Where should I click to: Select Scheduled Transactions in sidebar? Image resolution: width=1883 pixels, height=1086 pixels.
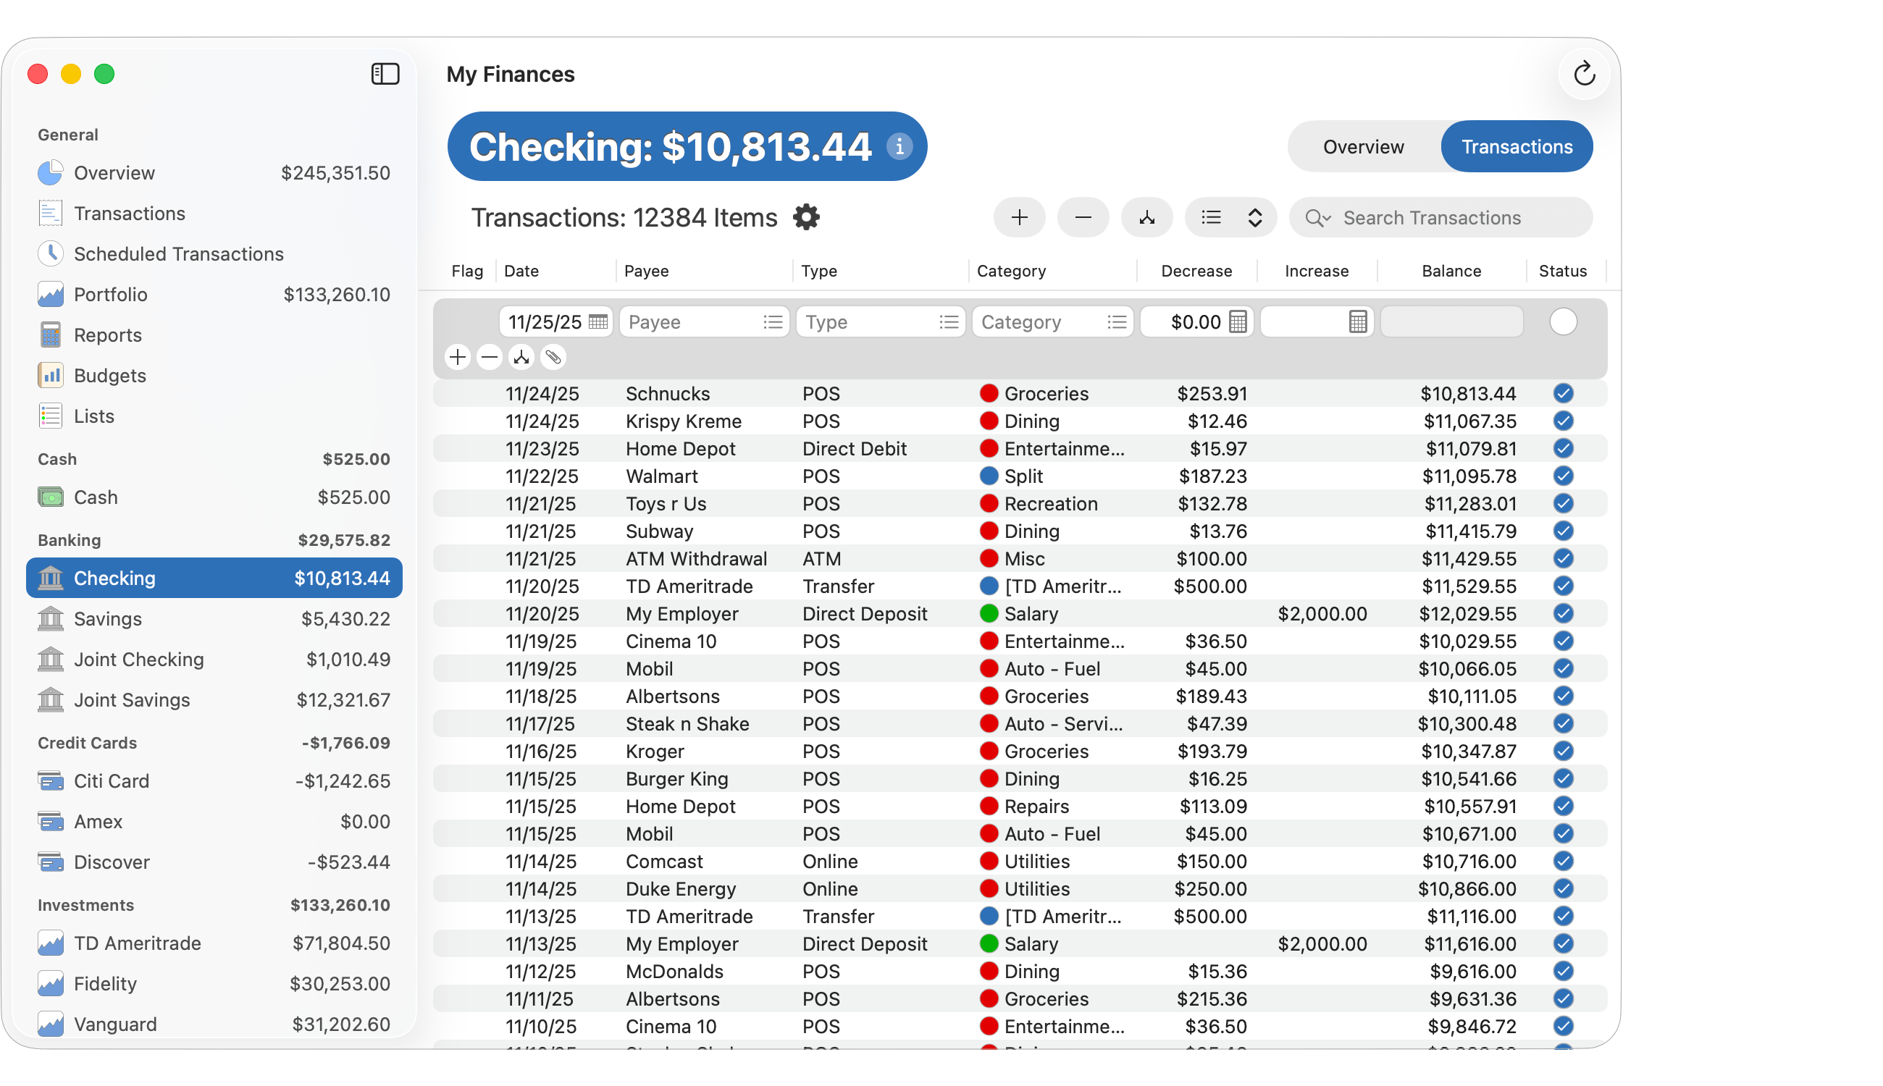178,253
